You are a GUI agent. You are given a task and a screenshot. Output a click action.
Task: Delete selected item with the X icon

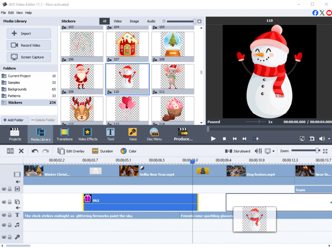pos(21,151)
